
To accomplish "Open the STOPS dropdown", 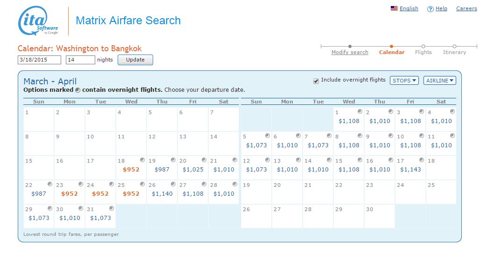I will coord(404,80).
